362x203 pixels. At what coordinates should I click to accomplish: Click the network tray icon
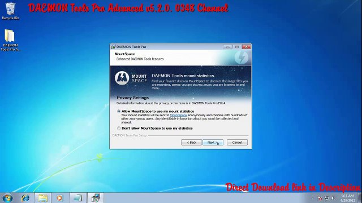(x=326, y=198)
